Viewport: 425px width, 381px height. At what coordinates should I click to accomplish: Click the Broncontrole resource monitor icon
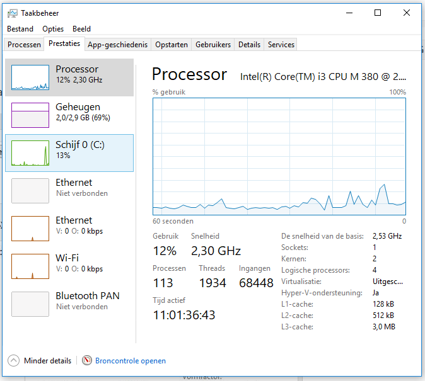point(87,361)
